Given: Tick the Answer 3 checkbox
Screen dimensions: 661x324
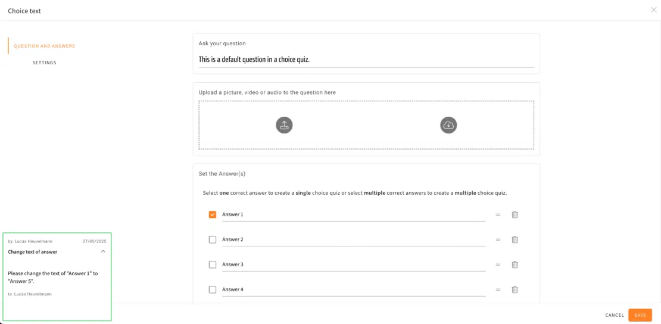Looking at the screenshot, I should pos(213,264).
